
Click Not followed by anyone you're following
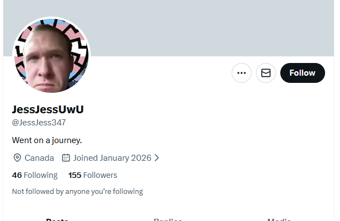click(x=77, y=192)
